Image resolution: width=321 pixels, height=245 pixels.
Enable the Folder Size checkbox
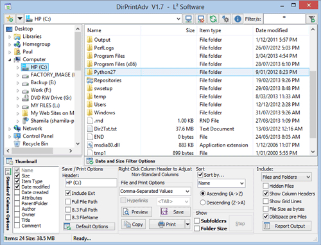tap(197, 229)
